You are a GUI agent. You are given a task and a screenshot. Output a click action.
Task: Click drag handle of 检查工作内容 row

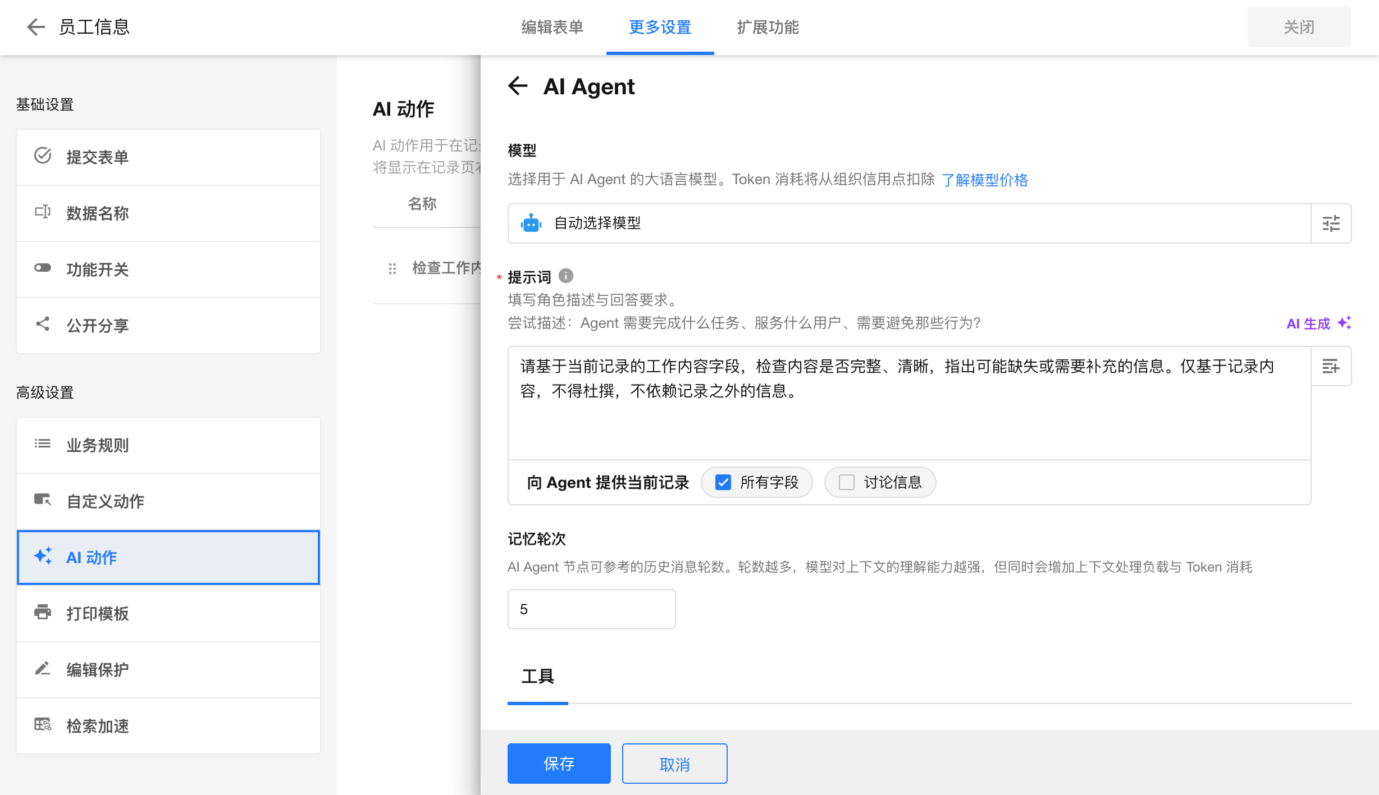pos(392,269)
